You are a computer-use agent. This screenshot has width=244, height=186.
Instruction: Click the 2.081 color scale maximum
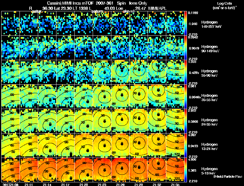click(x=192, y=86)
